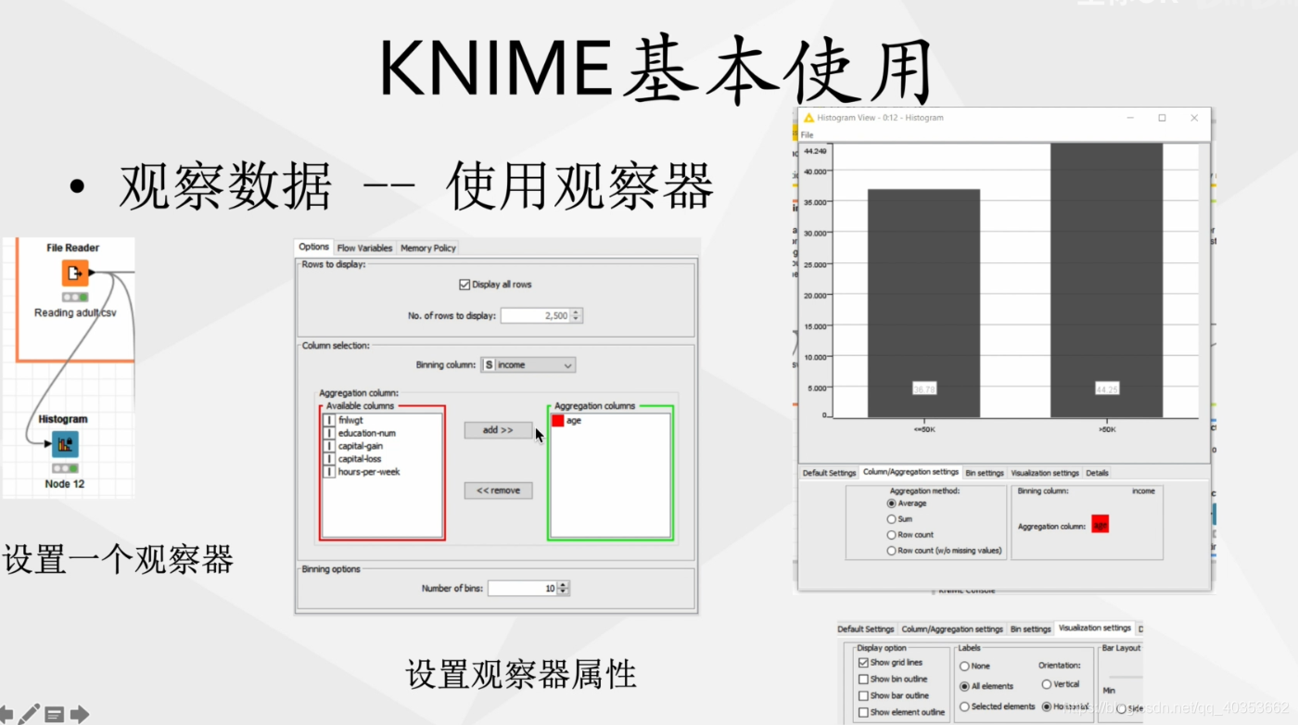Open Bin settings tab in lower panel

(1030, 630)
